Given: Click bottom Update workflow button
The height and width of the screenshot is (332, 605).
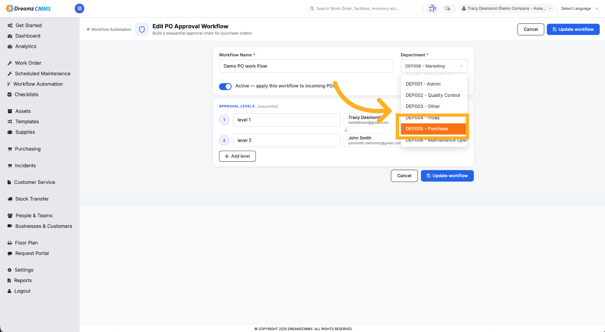Looking at the screenshot, I should point(447,176).
